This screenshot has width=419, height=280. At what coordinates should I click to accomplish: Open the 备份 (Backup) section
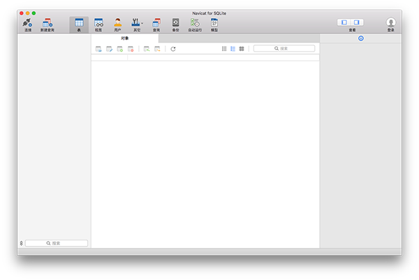tap(175, 25)
